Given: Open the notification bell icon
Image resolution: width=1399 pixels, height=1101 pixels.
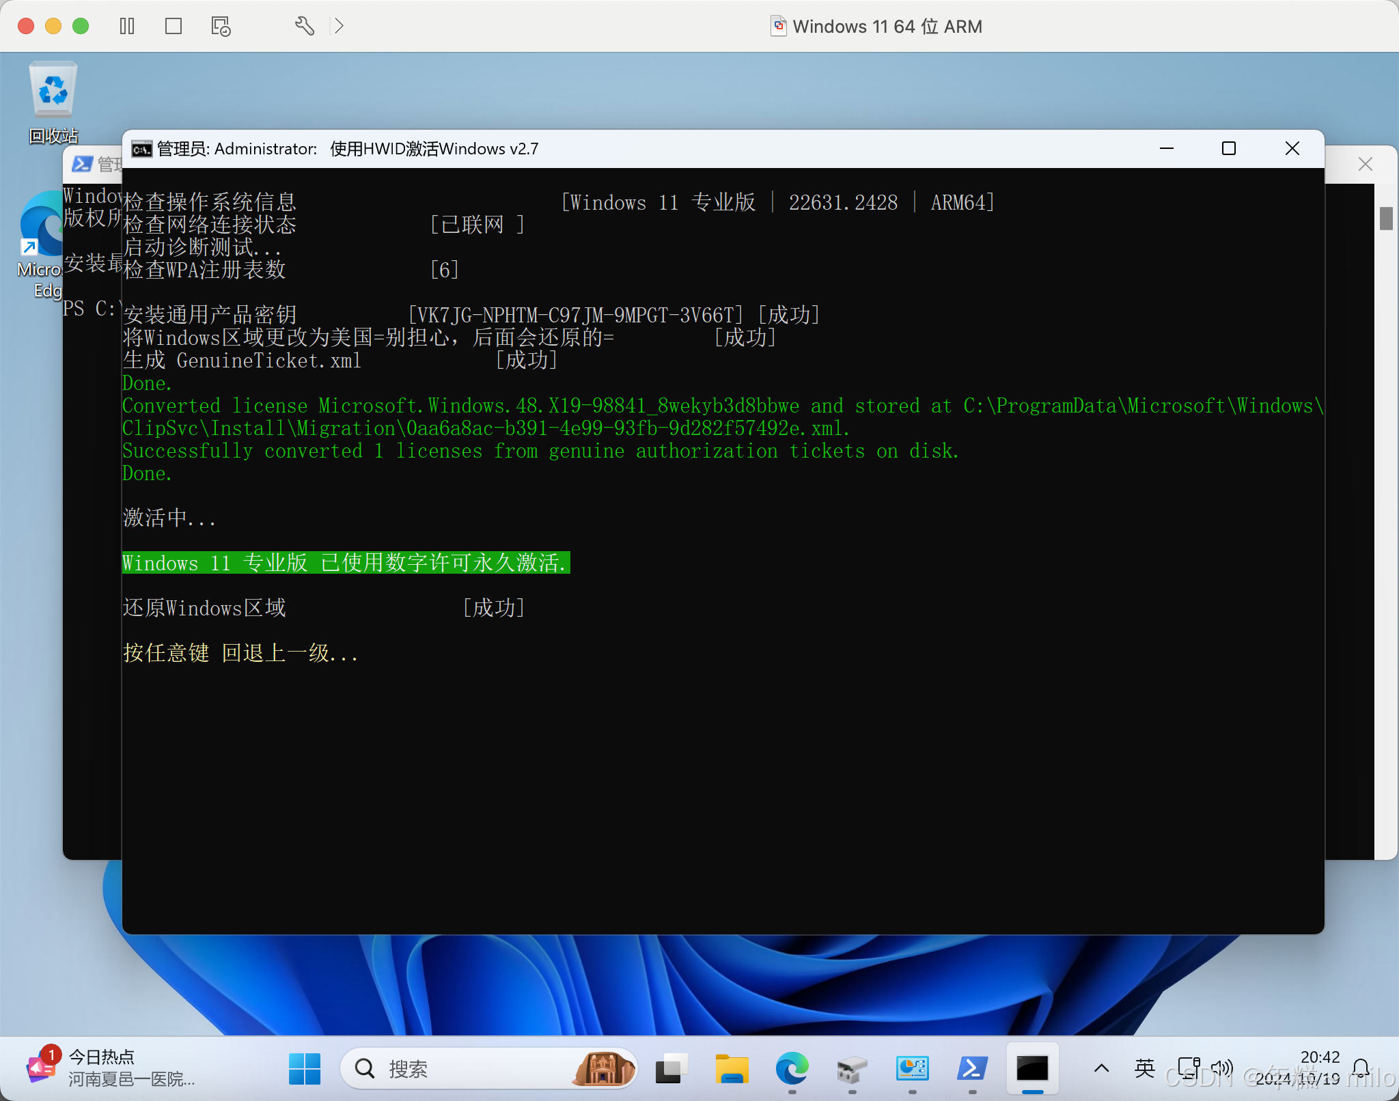Looking at the screenshot, I should pos(1361,1068).
